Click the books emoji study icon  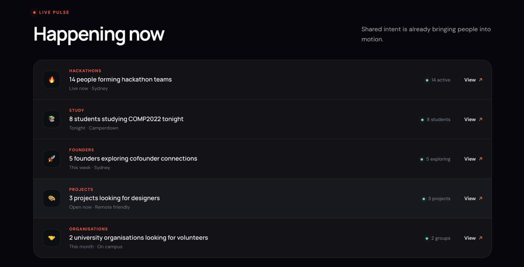point(52,119)
